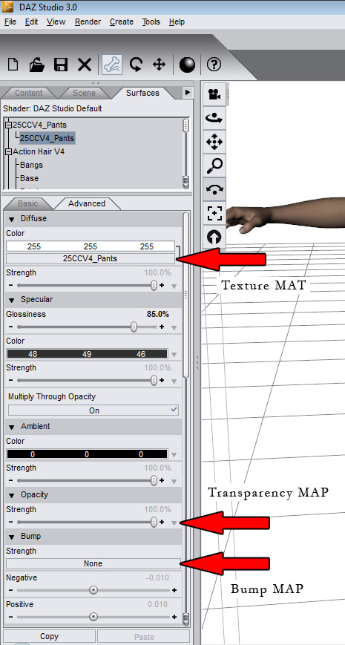Image resolution: width=345 pixels, height=645 pixels.
Task: Select the Base surface item
Action: point(29,179)
